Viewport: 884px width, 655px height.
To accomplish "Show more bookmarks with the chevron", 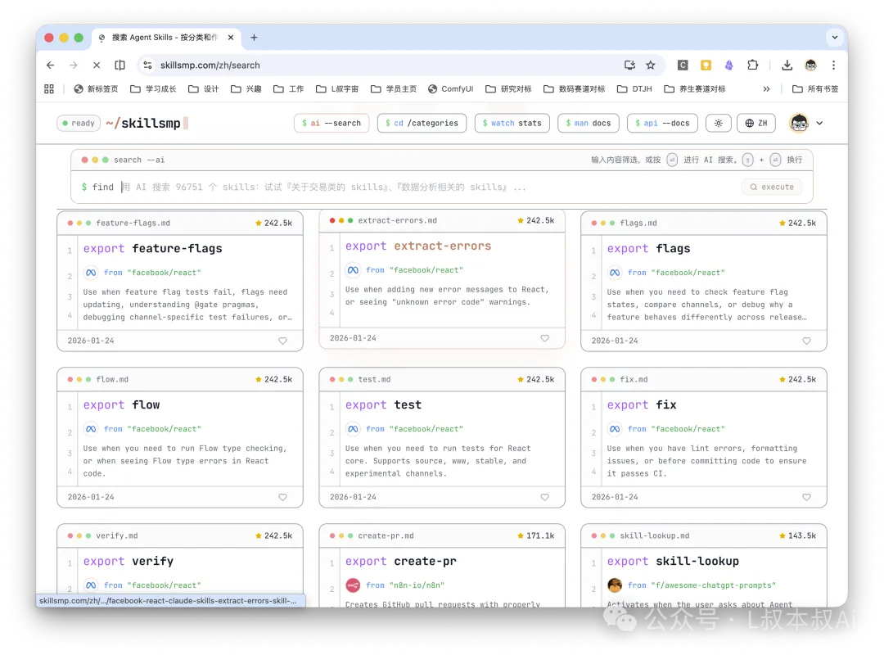I will tap(766, 89).
